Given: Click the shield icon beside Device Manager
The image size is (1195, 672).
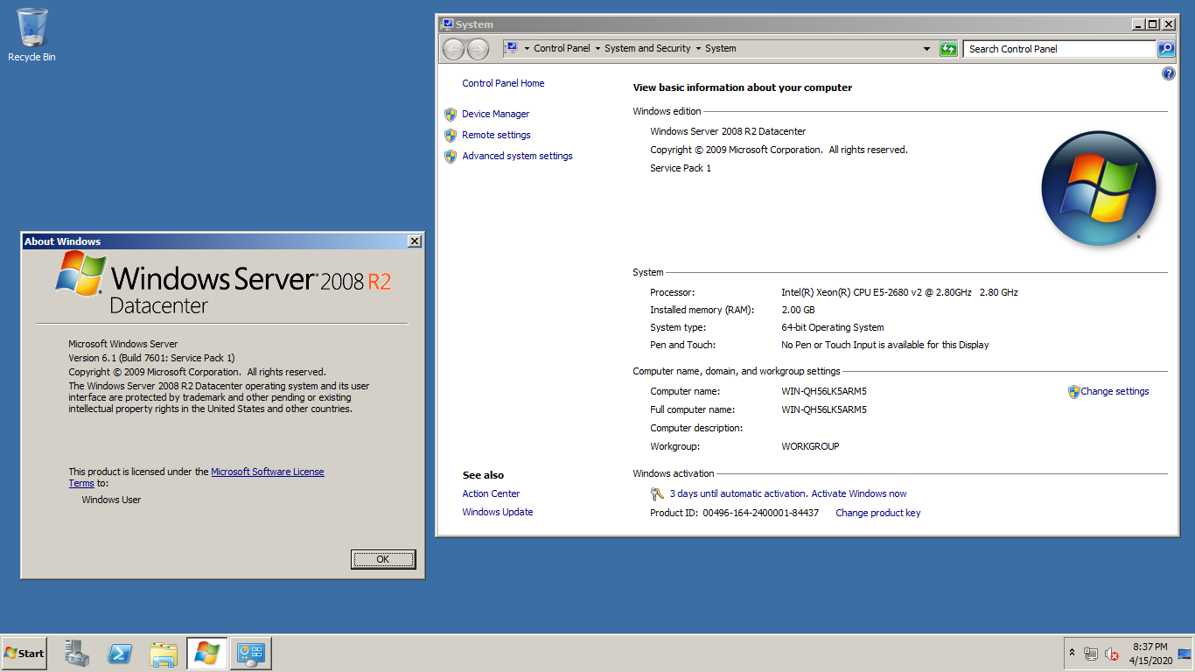Looking at the screenshot, I should coord(451,114).
